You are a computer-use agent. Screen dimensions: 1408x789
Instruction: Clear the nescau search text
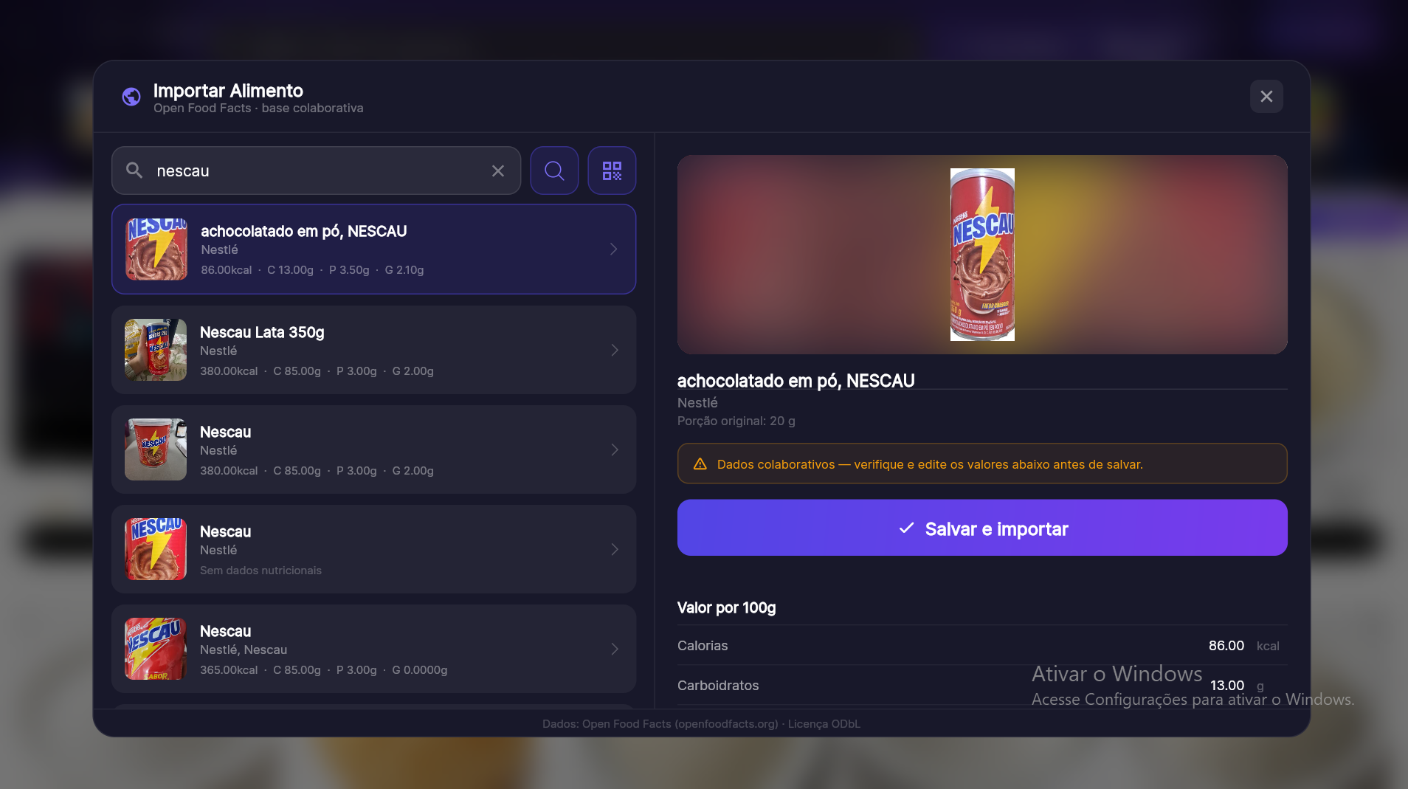(x=498, y=171)
